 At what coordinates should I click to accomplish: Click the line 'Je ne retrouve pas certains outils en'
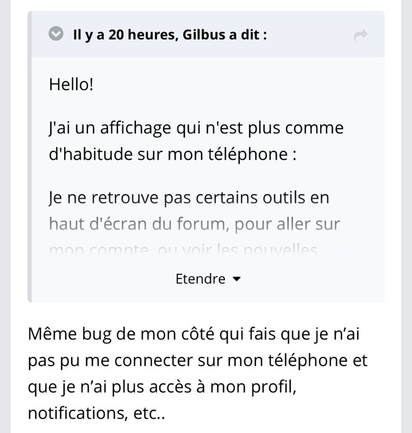click(188, 198)
